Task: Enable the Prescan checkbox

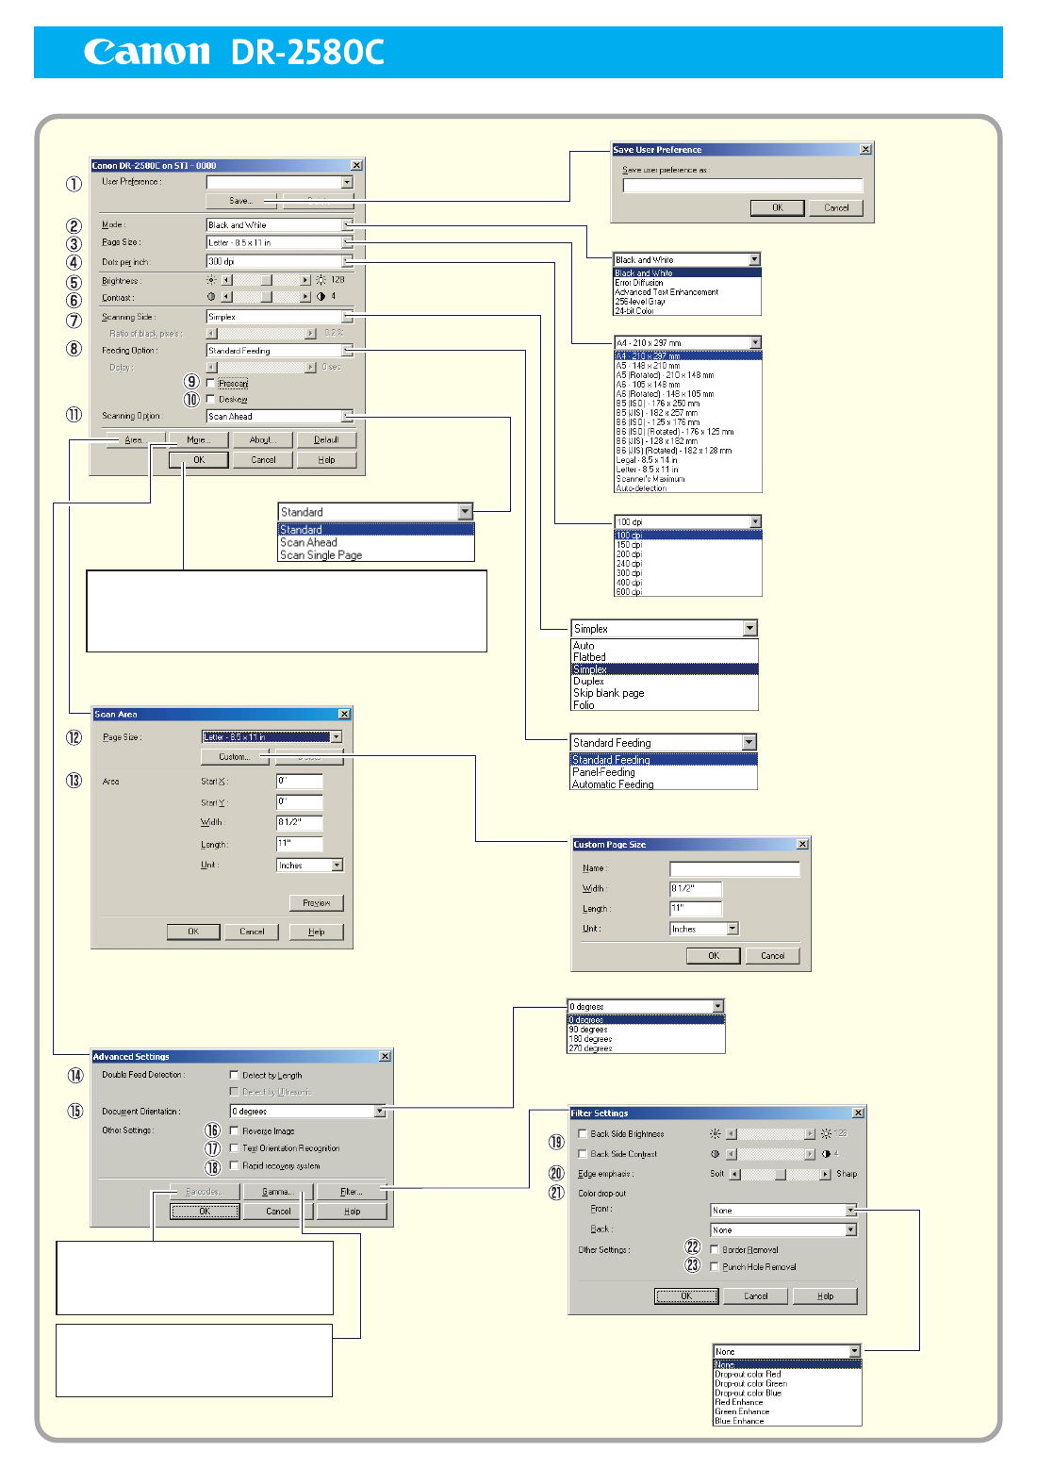Action: tap(210, 383)
